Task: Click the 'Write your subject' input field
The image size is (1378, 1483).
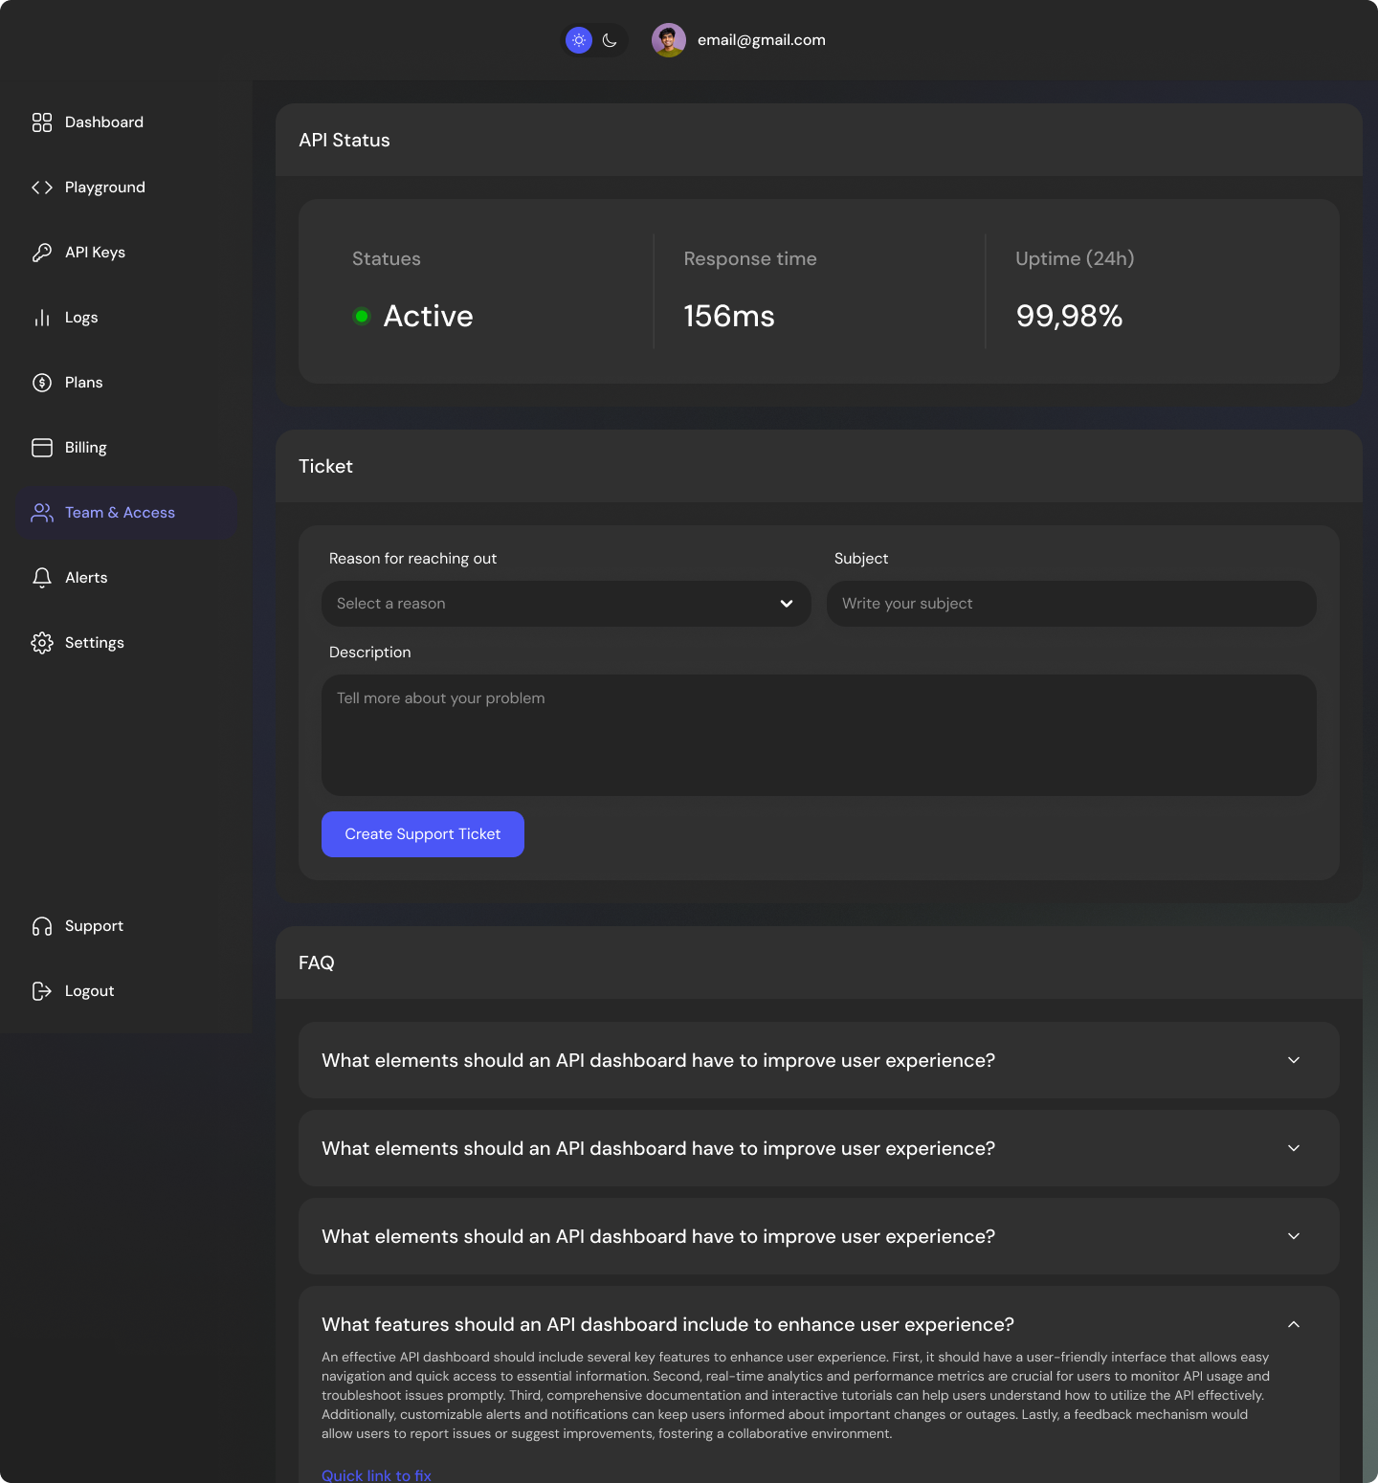Action: (x=1071, y=604)
